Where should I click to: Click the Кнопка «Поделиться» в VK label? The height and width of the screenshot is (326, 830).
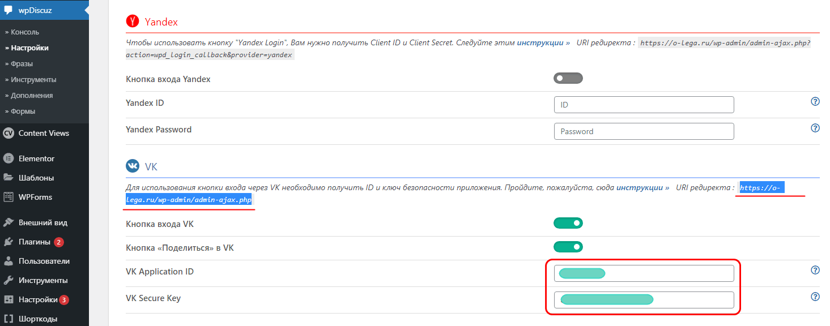pos(180,248)
